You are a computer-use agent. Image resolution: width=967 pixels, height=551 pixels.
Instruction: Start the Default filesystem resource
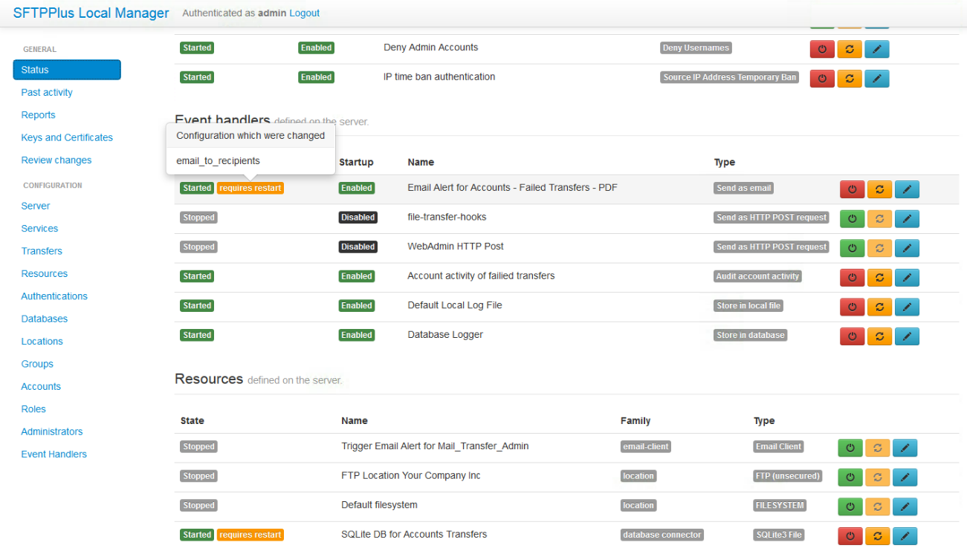pyautogui.click(x=850, y=506)
